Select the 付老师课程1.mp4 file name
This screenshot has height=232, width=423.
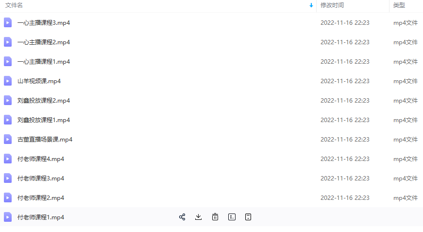click(41, 217)
